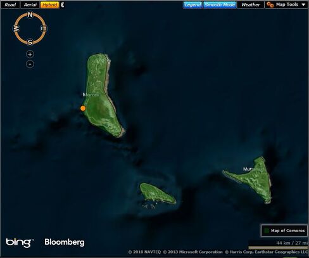Switch to Road map view
The image size is (309, 258).
click(x=10, y=4)
